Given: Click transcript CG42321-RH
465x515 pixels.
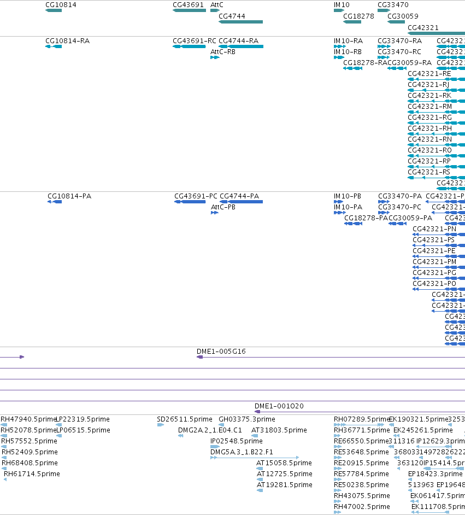Looking at the screenshot, I should pyautogui.click(x=429, y=128).
